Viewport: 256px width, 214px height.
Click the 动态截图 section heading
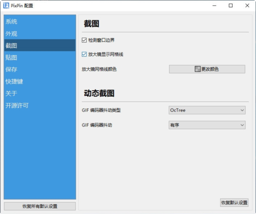(x=99, y=93)
